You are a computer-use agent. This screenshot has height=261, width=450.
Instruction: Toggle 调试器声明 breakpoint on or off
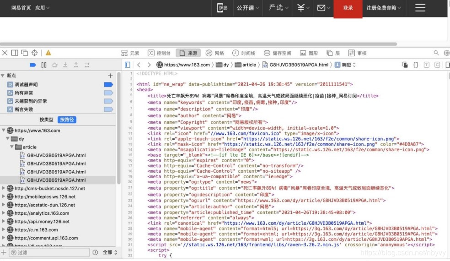click(x=108, y=85)
